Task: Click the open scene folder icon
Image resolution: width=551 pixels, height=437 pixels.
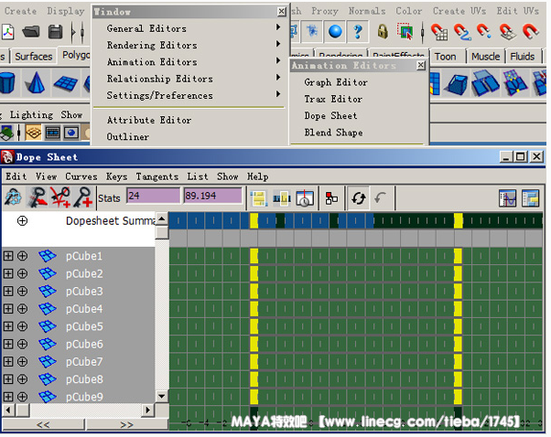Action: click(x=32, y=33)
